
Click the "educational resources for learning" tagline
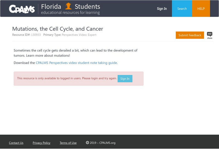70,13
